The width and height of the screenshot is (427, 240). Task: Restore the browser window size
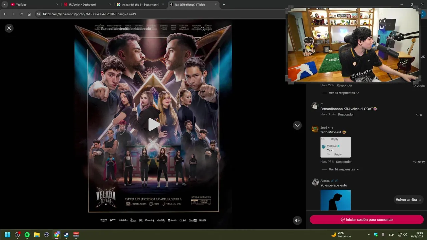click(412, 4)
